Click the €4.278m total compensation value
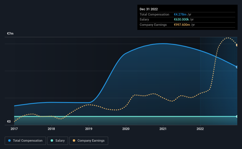The image size is (242, 149). point(180,14)
